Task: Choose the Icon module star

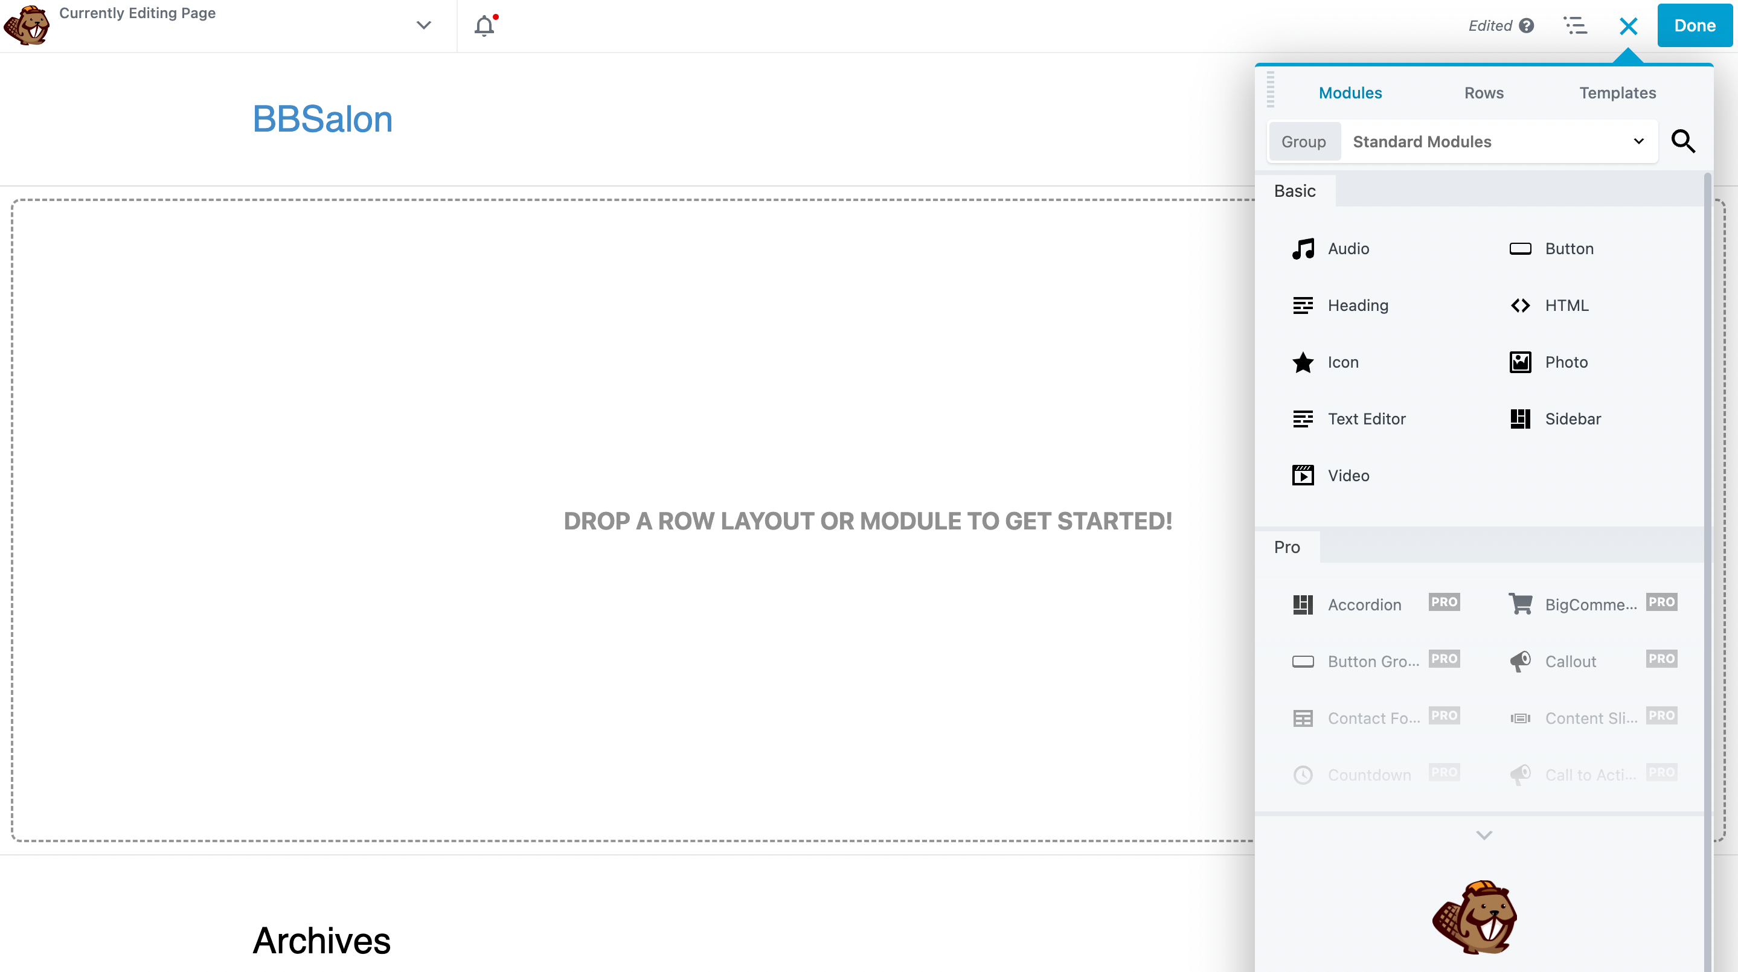Action: tap(1303, 362)
